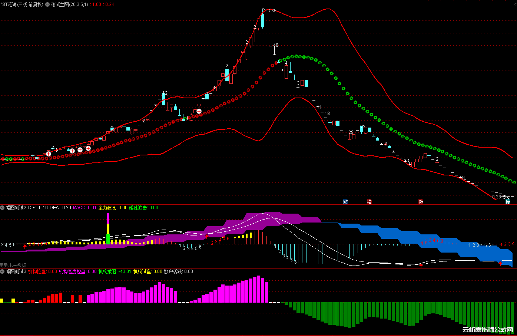Click the 机构控盘: 0.00 label
Screen dimensions: 517x336
click(43, 271)
